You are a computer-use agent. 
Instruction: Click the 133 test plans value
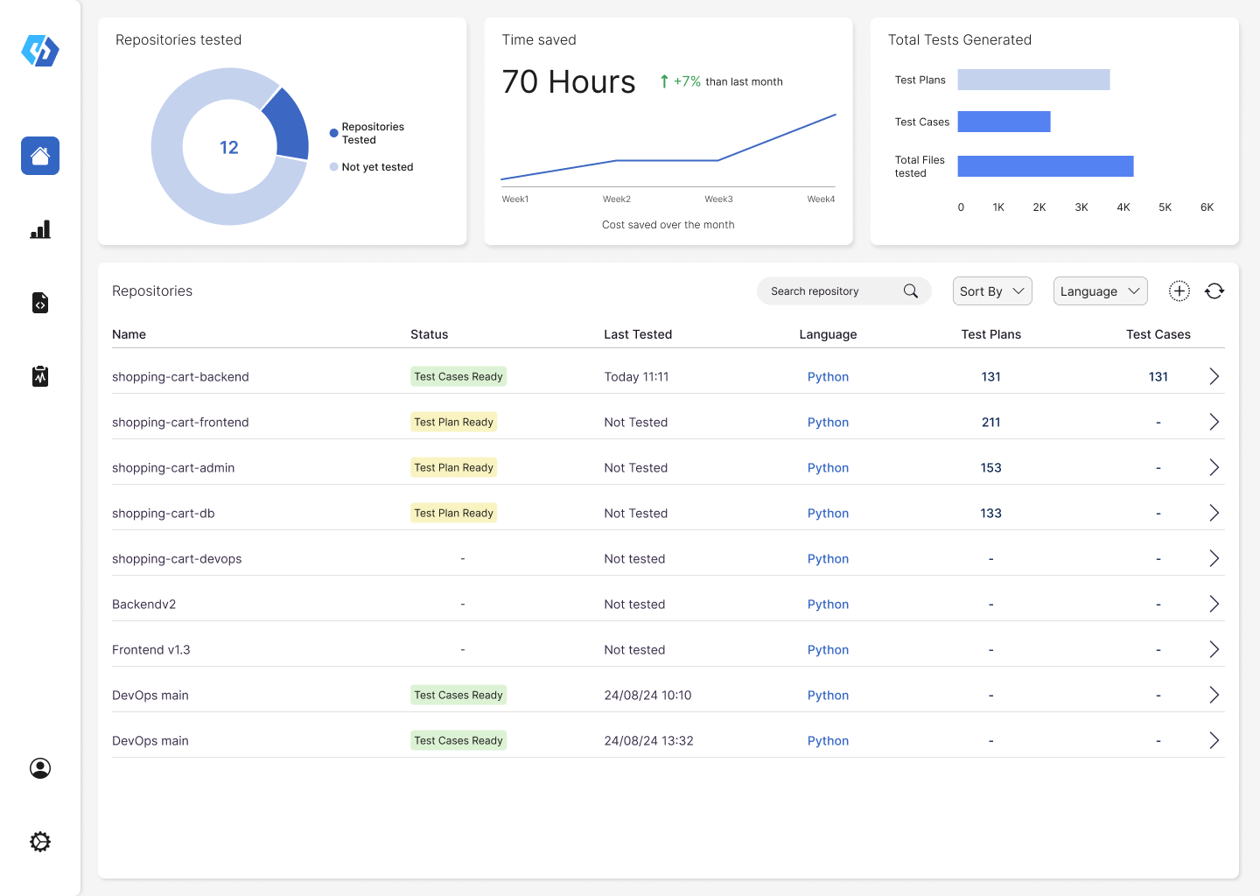tap(990, 514)
